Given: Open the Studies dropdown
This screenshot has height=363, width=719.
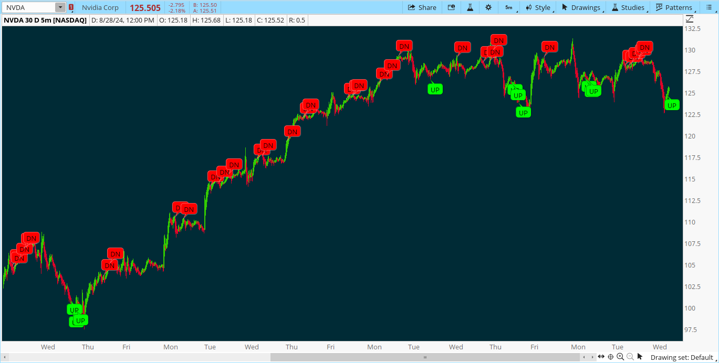Looking at the screenshot, I should pos(629,7).
